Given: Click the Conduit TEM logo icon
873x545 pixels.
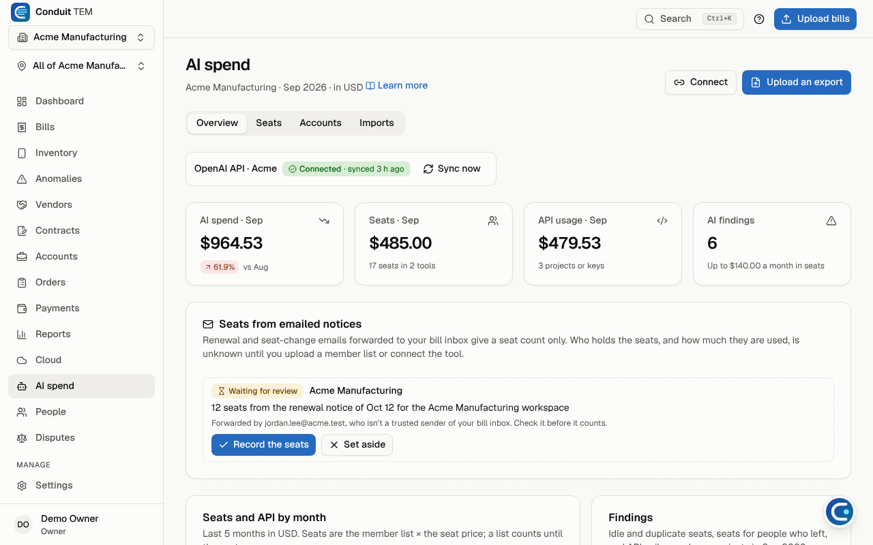Looking at the screenshot, I should 20,12.
